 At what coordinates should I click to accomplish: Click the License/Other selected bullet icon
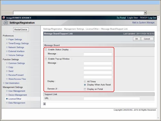tap(7, 99)
